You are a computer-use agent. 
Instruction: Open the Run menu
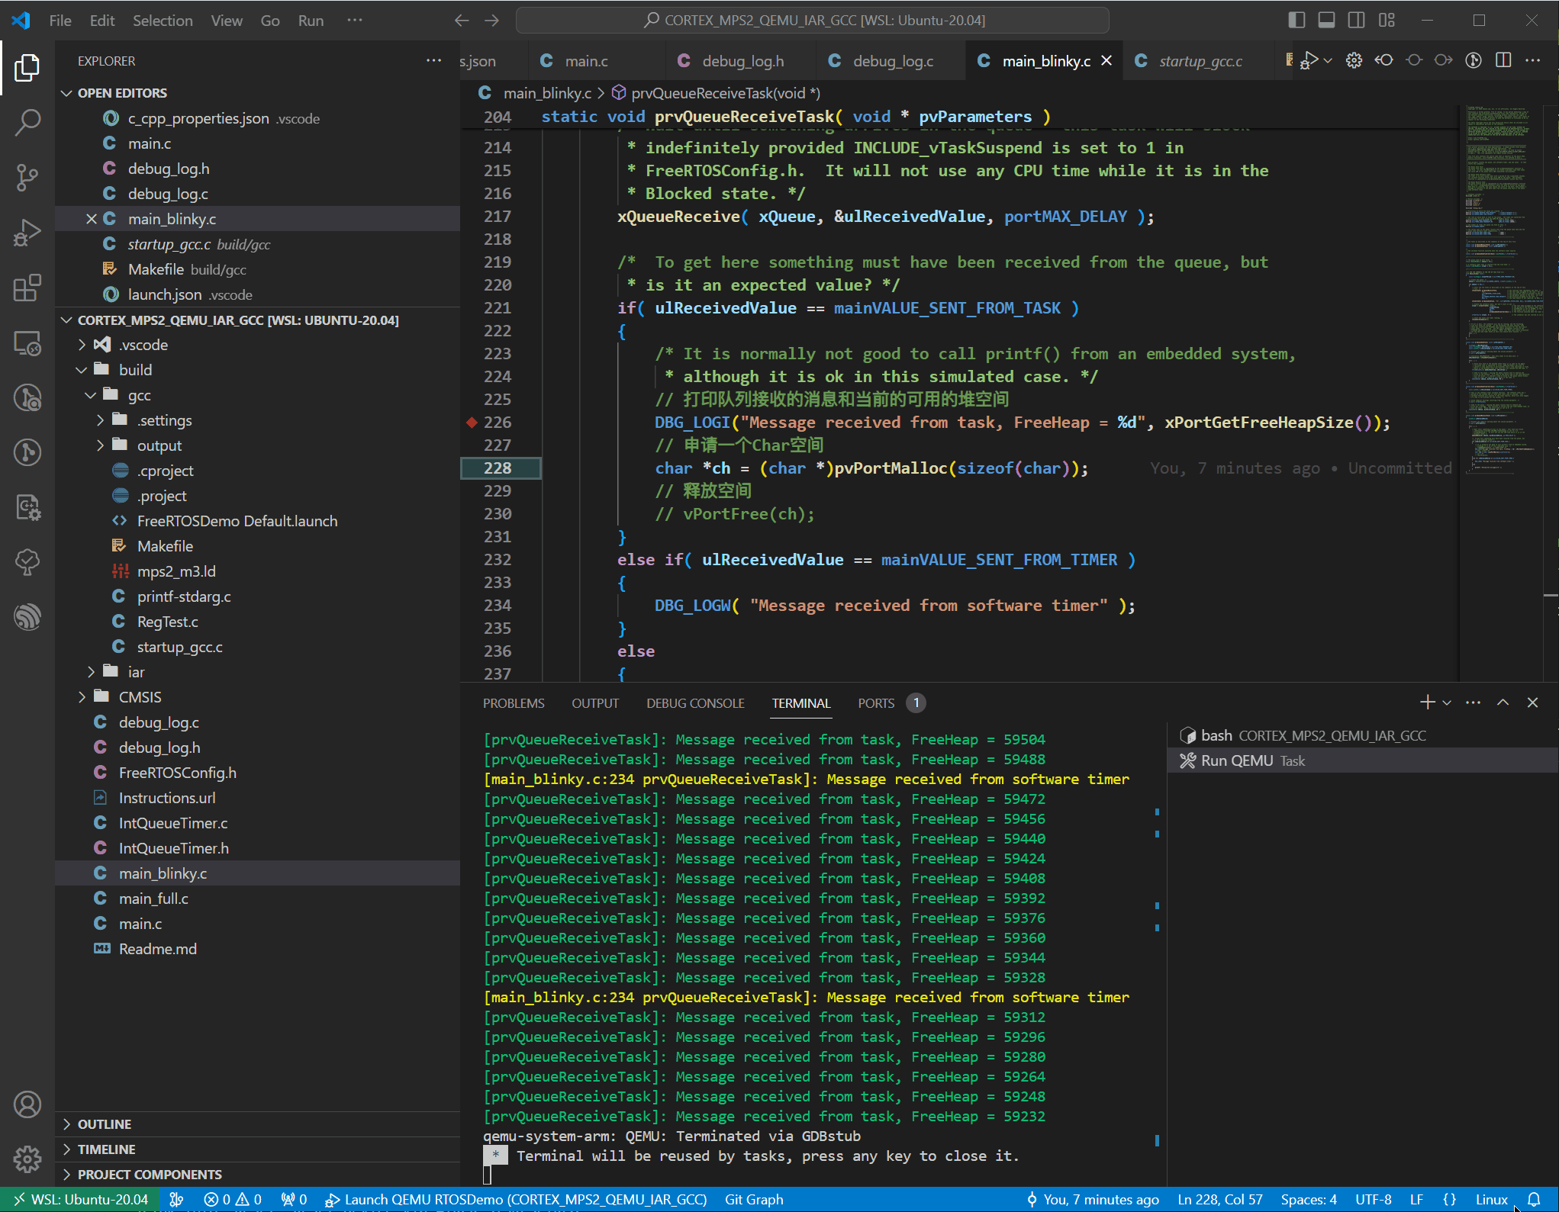tap(311, 21)
